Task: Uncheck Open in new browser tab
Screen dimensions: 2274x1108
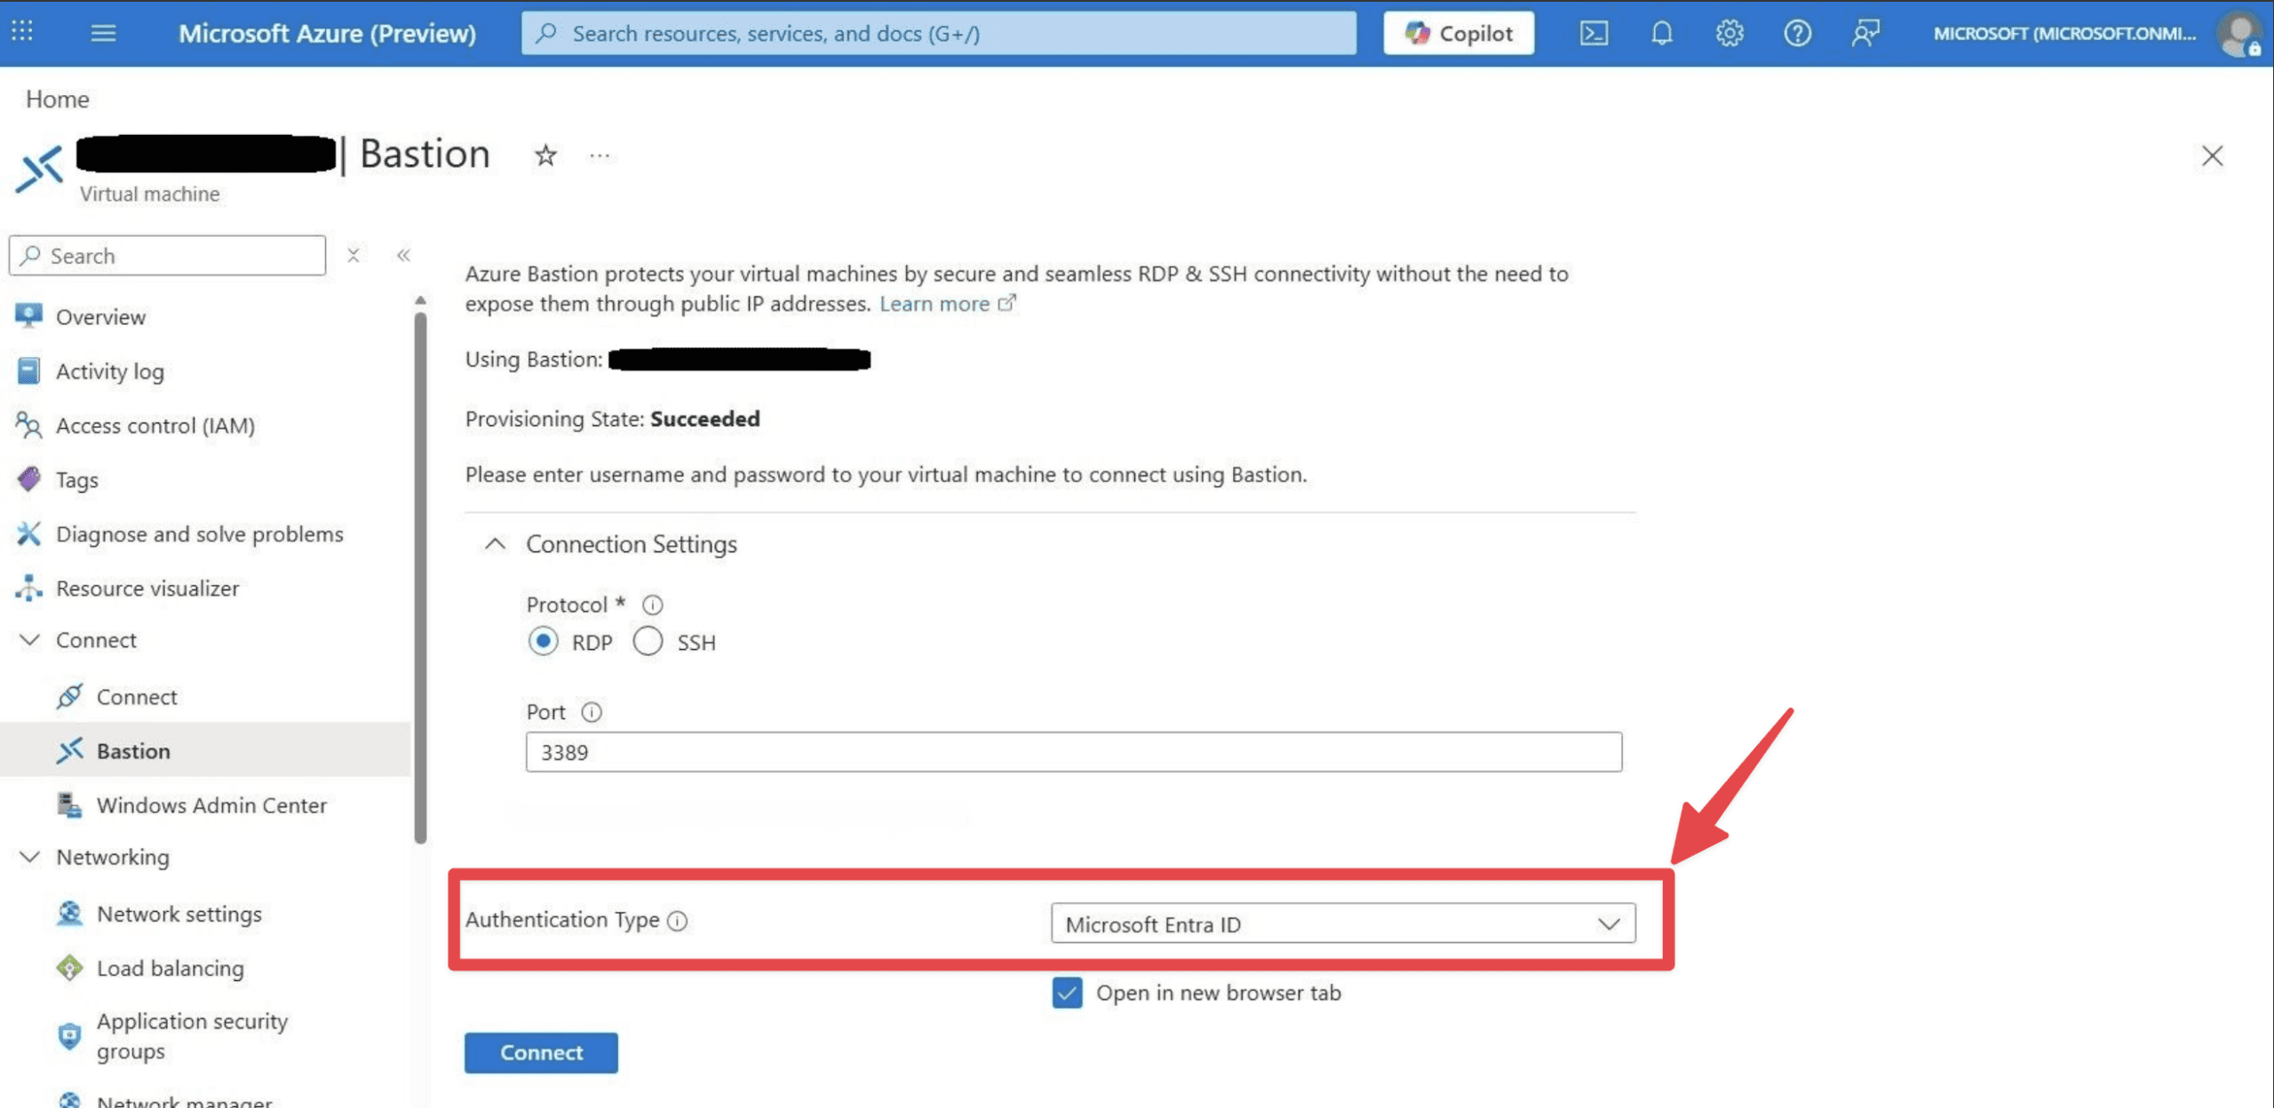Action: (x=1067, y=993)
